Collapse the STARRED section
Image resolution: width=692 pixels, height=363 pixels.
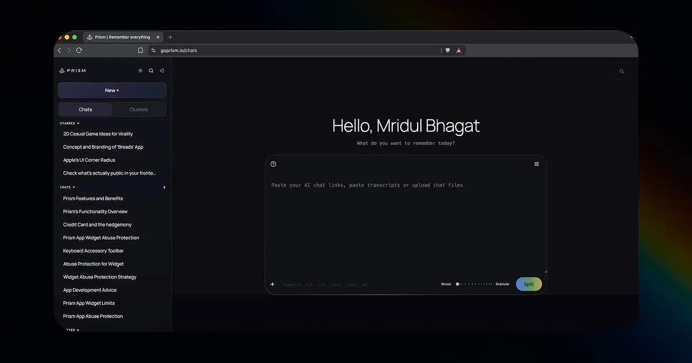point(70,123)
